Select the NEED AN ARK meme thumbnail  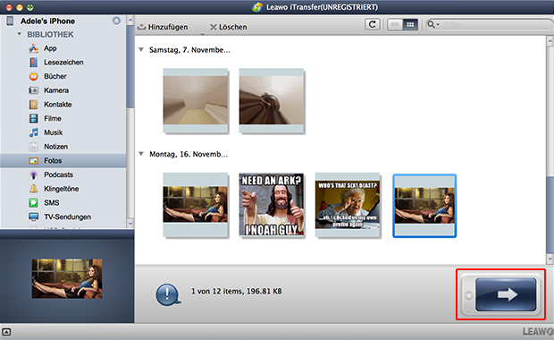(x=272, y=205)
